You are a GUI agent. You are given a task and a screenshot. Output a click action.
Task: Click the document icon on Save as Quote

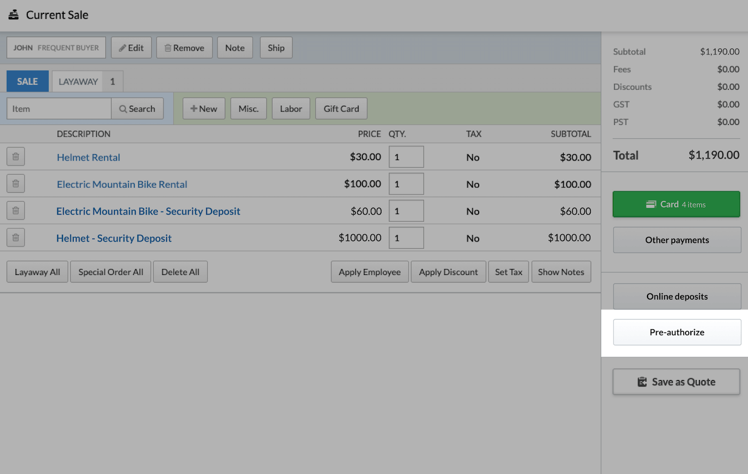pos(642,382)
